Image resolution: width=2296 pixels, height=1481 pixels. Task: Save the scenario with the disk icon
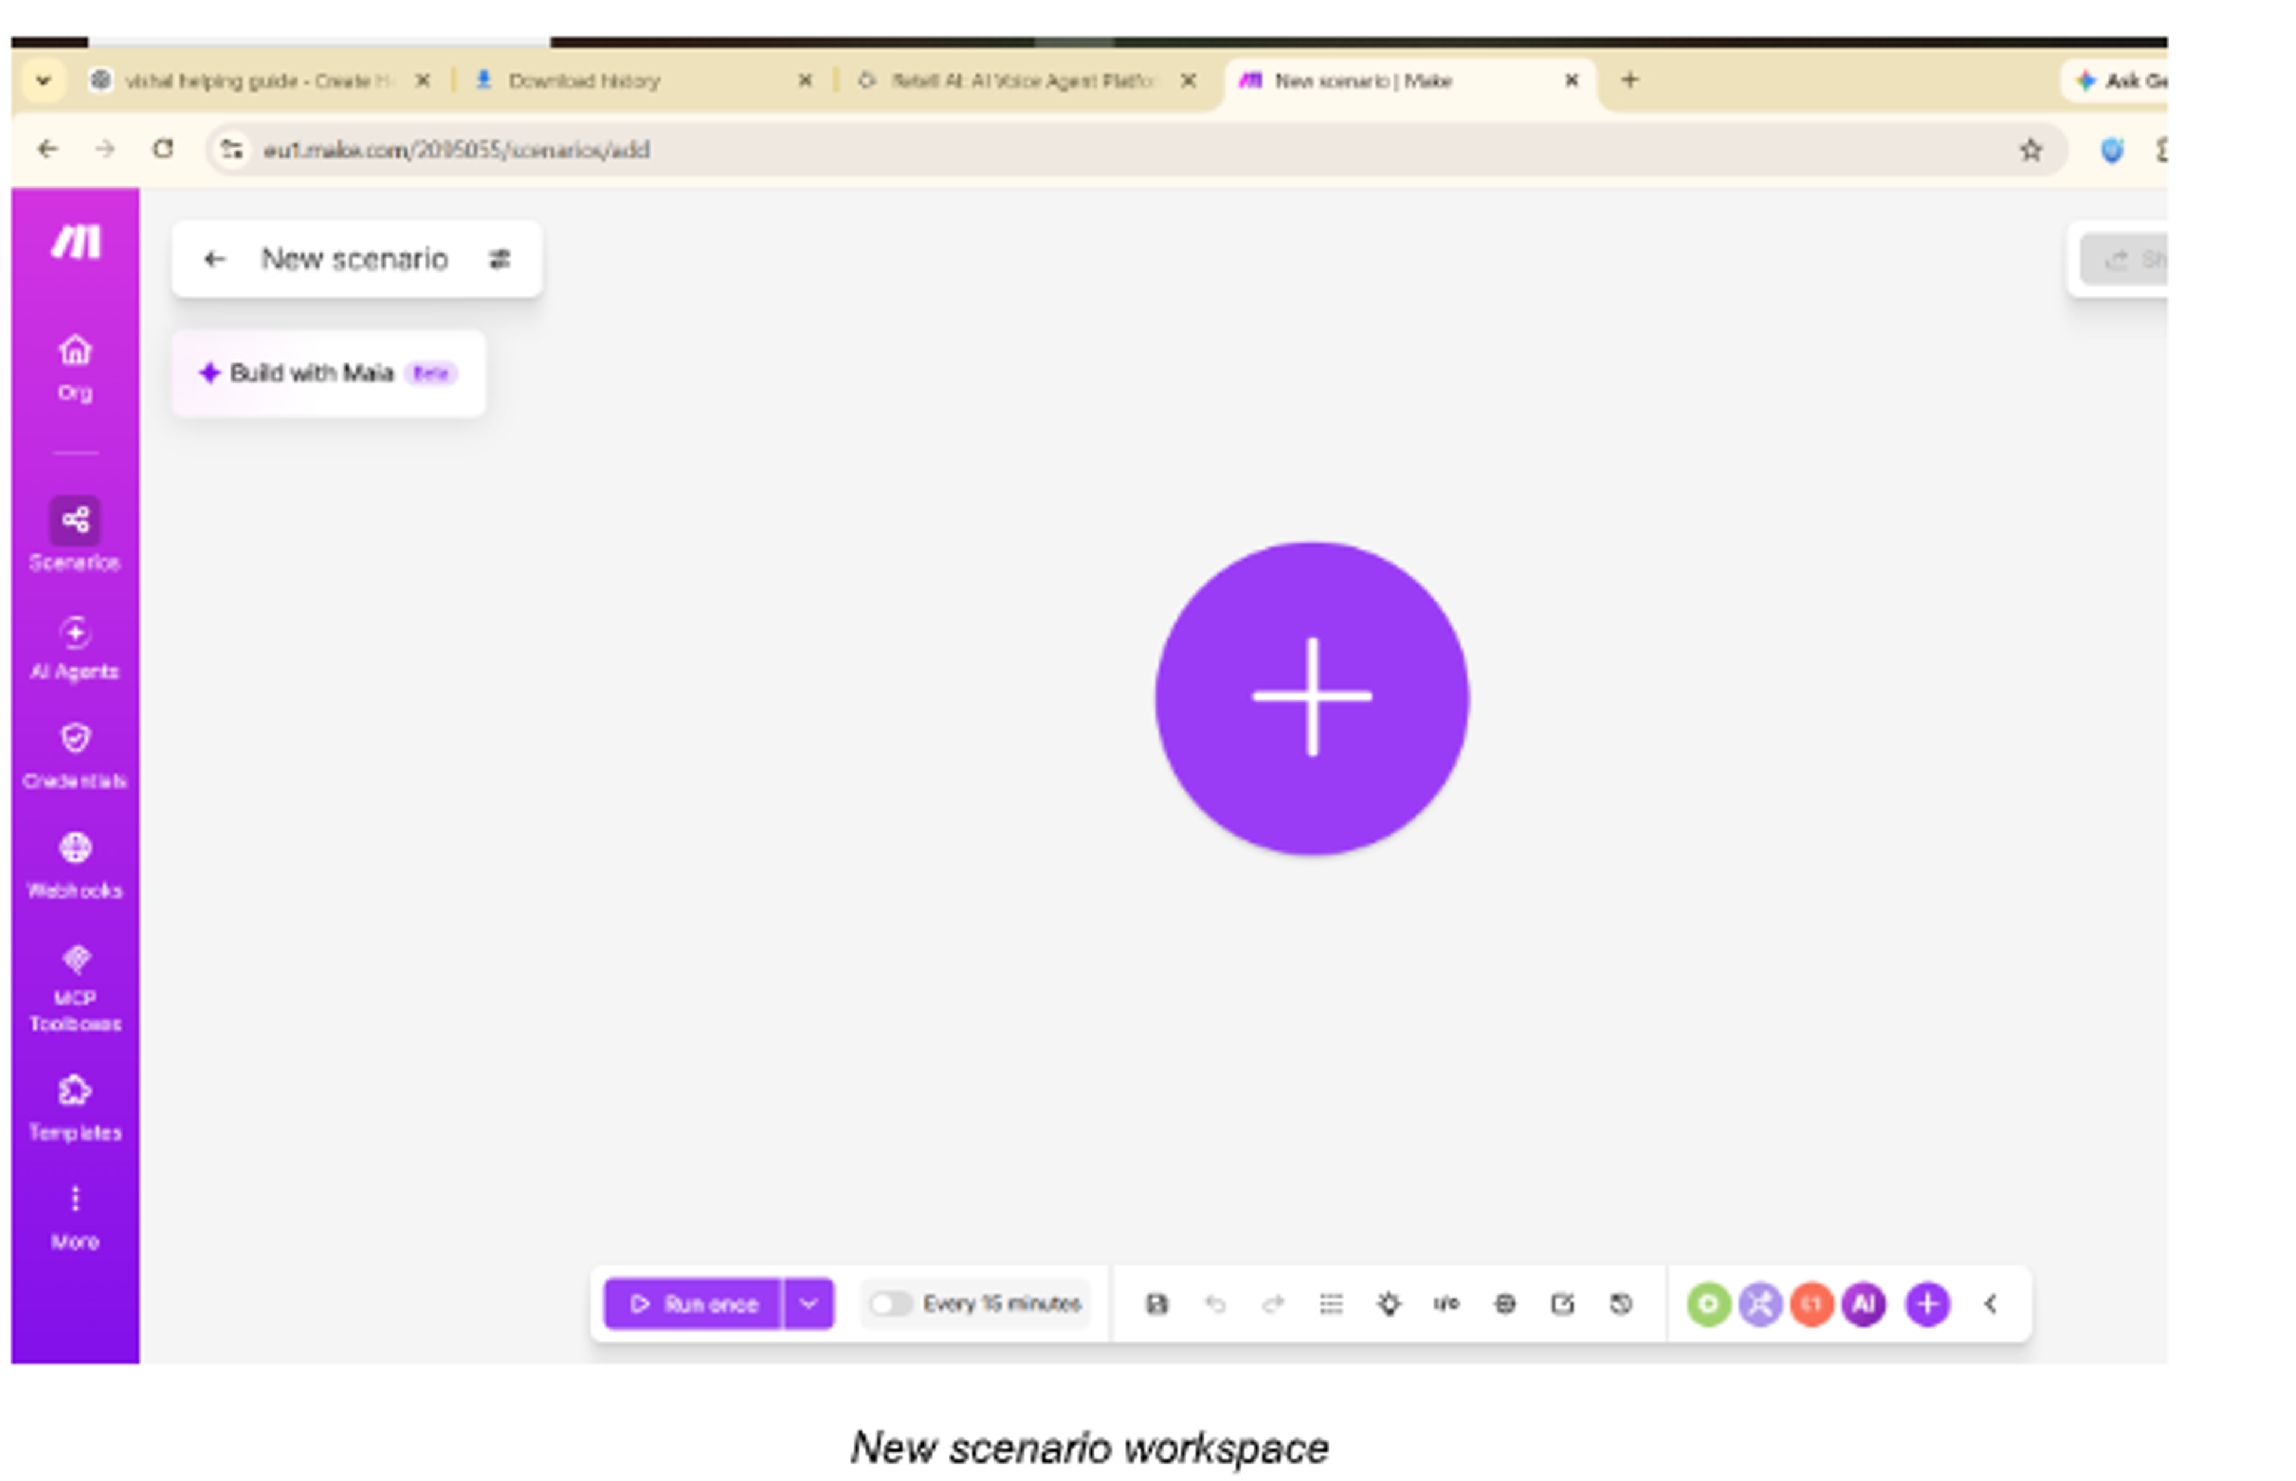[x=1156, y=1303]
